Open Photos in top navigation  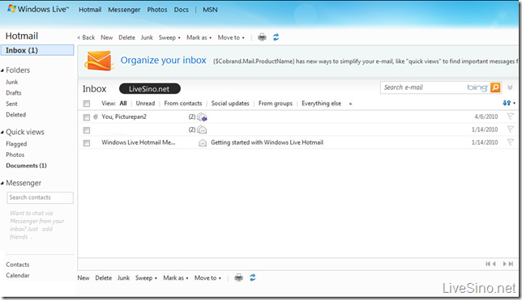pyautogui.click(x=157, y=10)
